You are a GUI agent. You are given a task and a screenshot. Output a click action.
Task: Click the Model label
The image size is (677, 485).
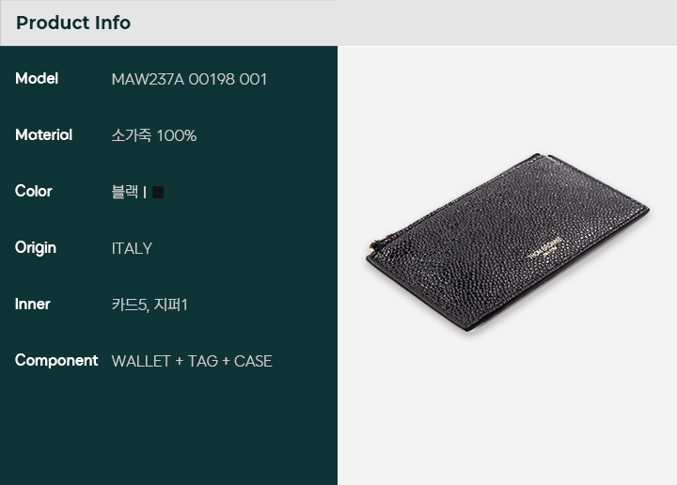pyautogui.click(x=37, y=79)
